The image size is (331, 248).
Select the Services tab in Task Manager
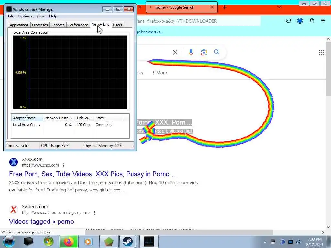[x=58, y=25]
